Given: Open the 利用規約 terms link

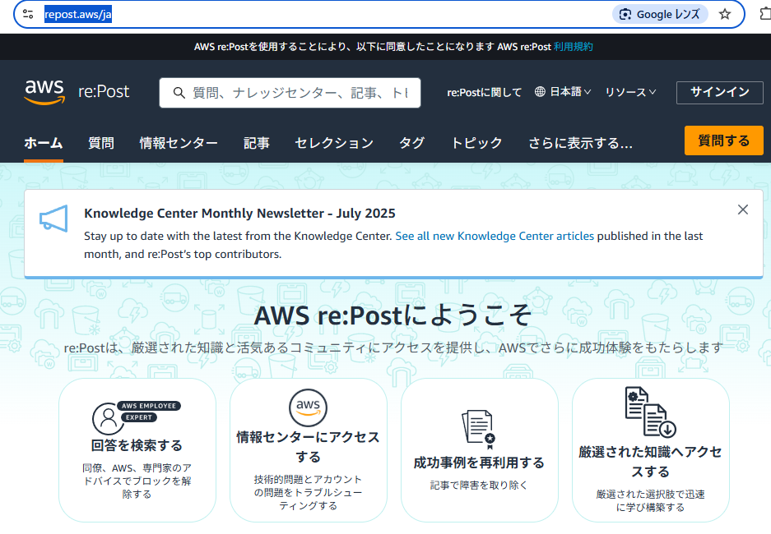Looking at the screenshot, I should point(573,47).
